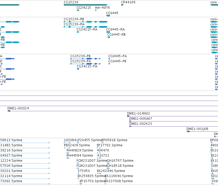218x185 pixels.
Task: Select the 73092.5prime EST row
Action: coord(25,184)
